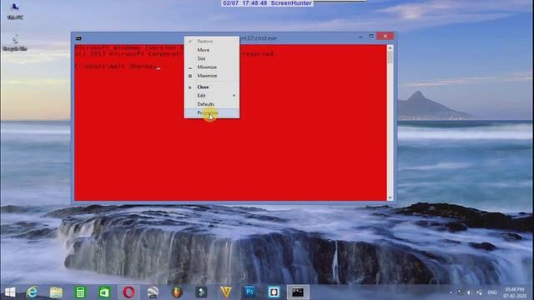Image resolution: width=534 pixels, height=300 pixels.
Task: Open the green Calculator taskbar icon
Action: point(80,292)
